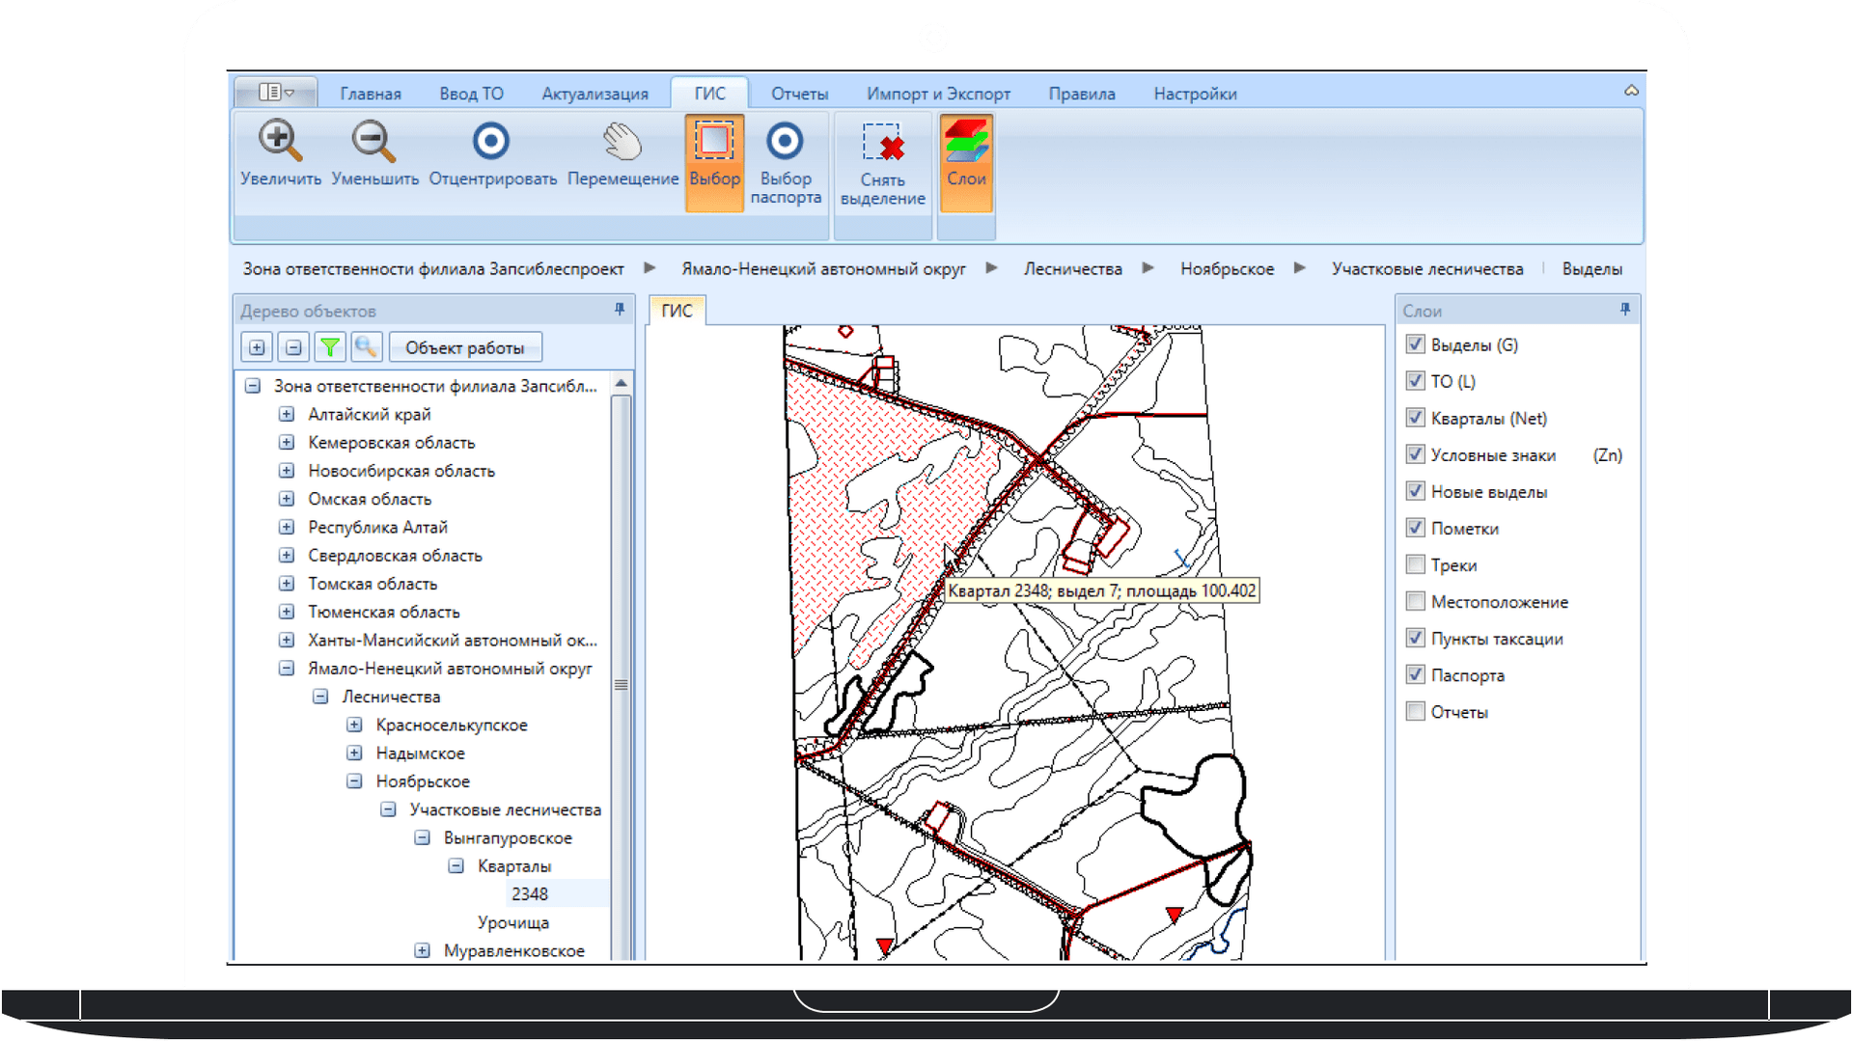Enable the Местоположение layer checkbox
Viewport: 1853px width, 1041px height.
tap(1416, 601)
